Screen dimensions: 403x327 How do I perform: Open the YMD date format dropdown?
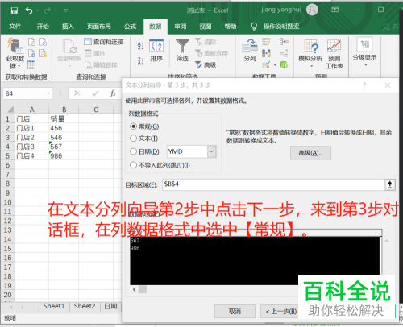211,151
